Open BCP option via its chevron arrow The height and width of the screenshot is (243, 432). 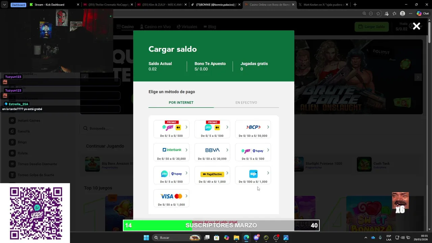pyautogui.click(x=268, y=127)
